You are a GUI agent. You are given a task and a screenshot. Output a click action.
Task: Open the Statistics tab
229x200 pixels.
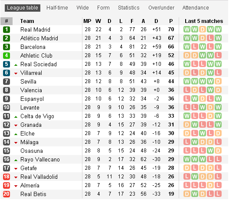pos(129,8)
